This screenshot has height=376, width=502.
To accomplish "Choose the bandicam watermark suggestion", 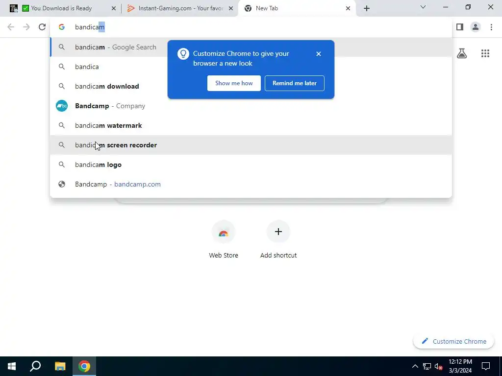I will (x=251, y=125).
